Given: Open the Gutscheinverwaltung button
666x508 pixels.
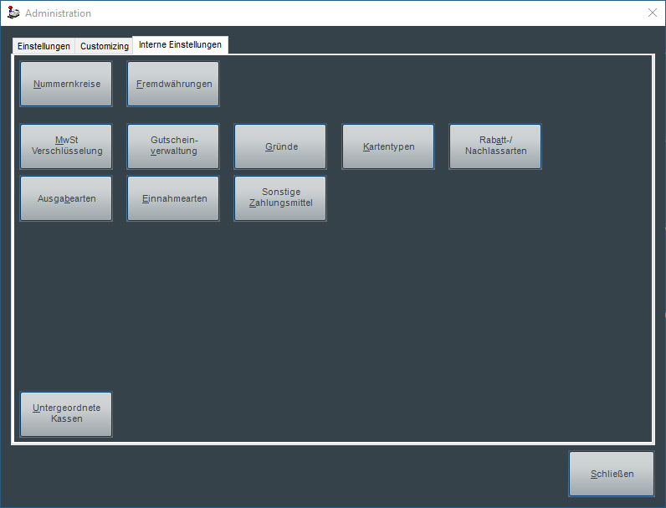Looking at the screenshot, I should click(x=173, y=146).
